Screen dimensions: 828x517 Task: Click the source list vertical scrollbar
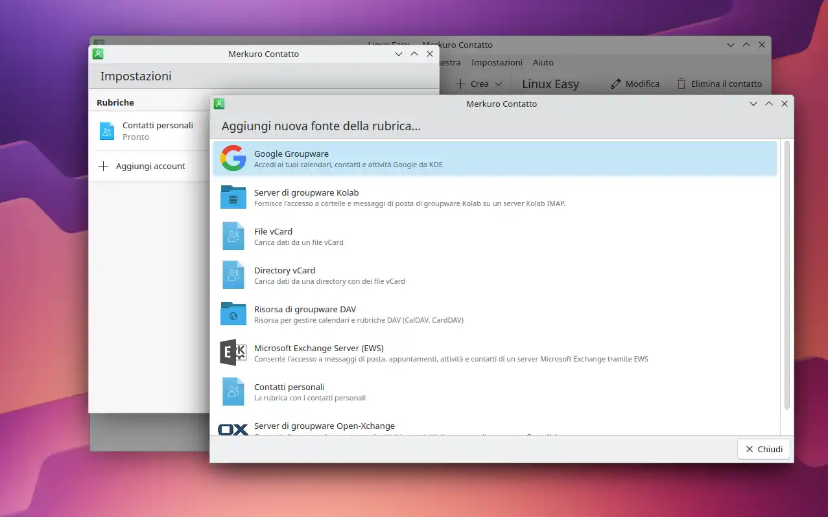pyautogui.click(x=787, y=275)
